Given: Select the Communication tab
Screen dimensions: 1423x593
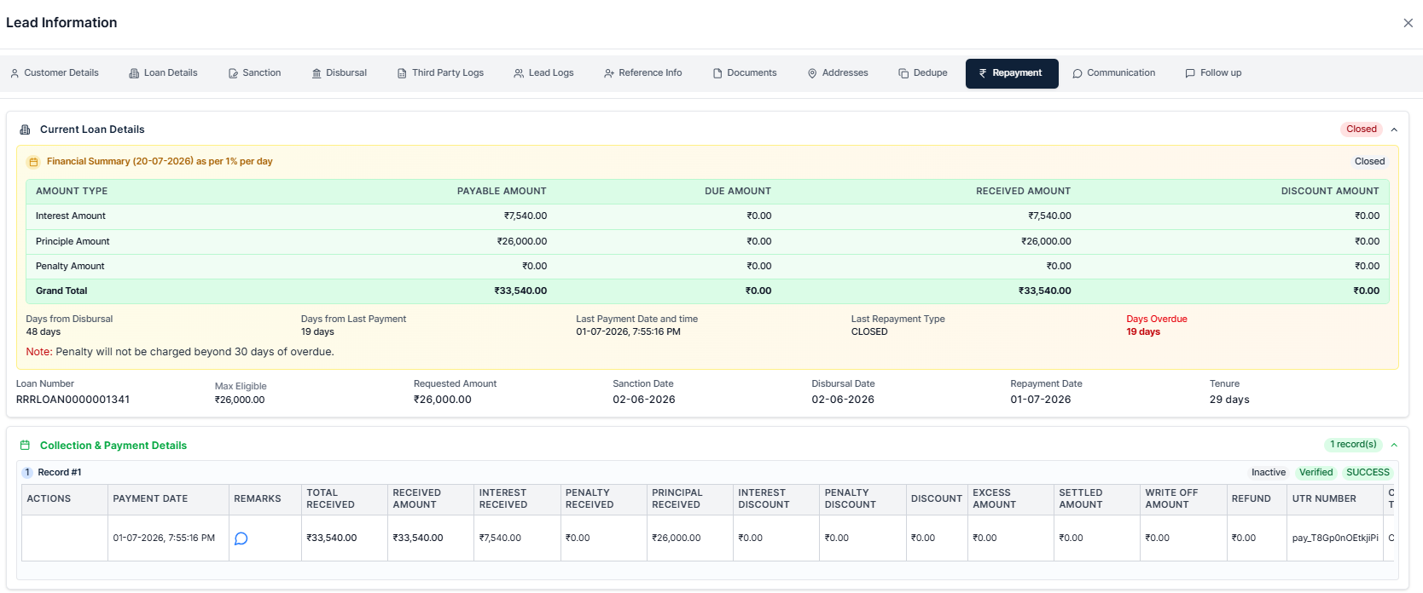Looking at the screenshot, I should point(1113,73).
